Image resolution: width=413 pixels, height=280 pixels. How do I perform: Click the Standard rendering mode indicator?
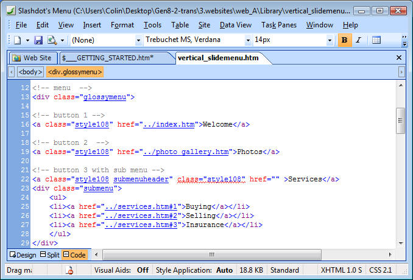point(284,270)
